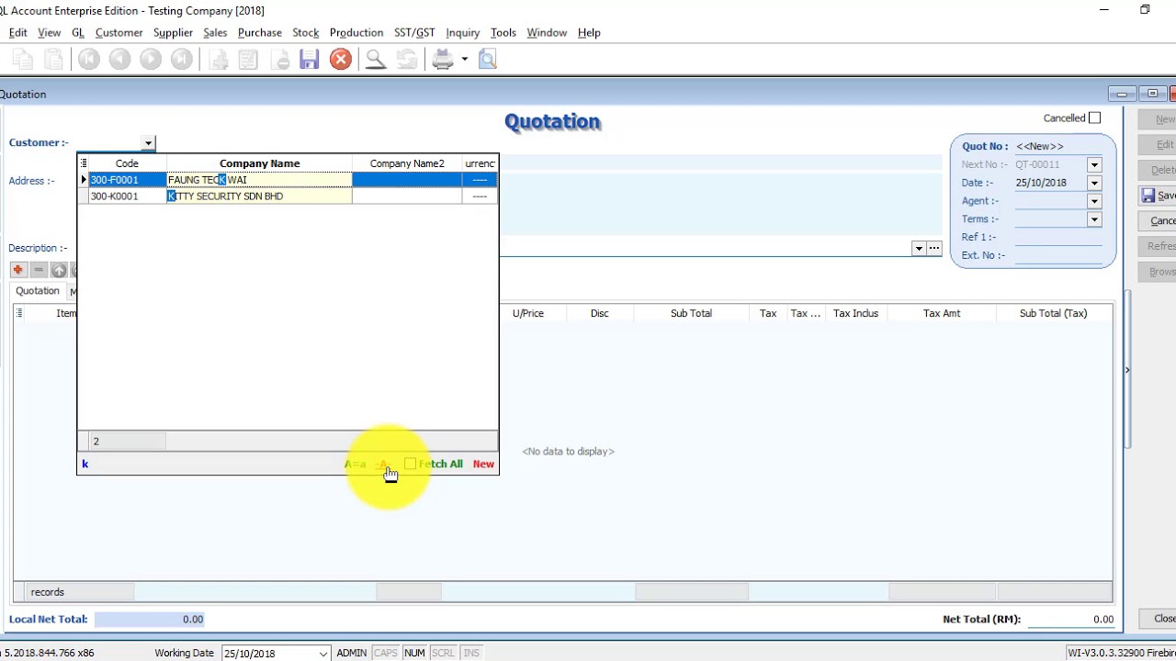The image size is (1176, 661).
Task: Click the Company Name column header
Action: [x=259, y=163]
